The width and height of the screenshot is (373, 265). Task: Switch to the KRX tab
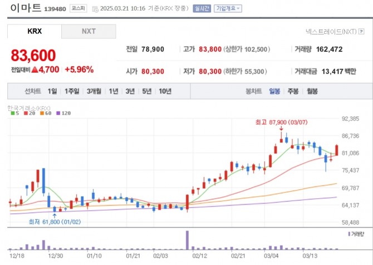click(x=35, y=31)
